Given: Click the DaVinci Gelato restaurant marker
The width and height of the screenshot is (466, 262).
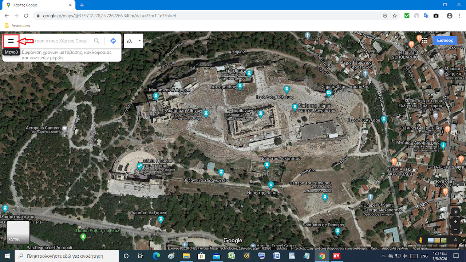Looking at the screenshot, I should pyautogui.click(x=447, y=129).
